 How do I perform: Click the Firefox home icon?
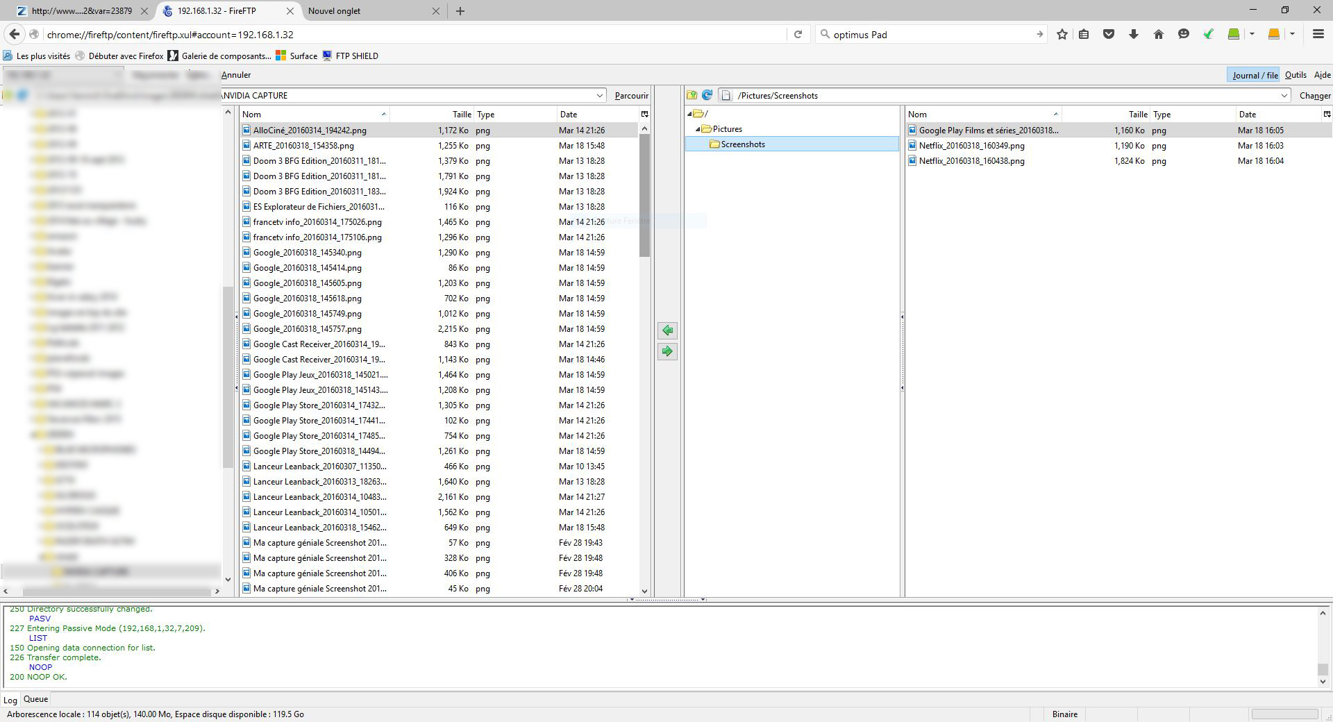click(x=1158, y=34)
